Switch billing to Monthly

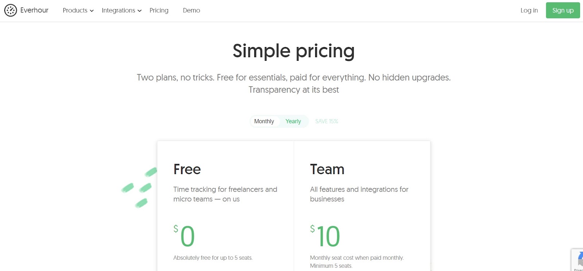pos(264,121)
